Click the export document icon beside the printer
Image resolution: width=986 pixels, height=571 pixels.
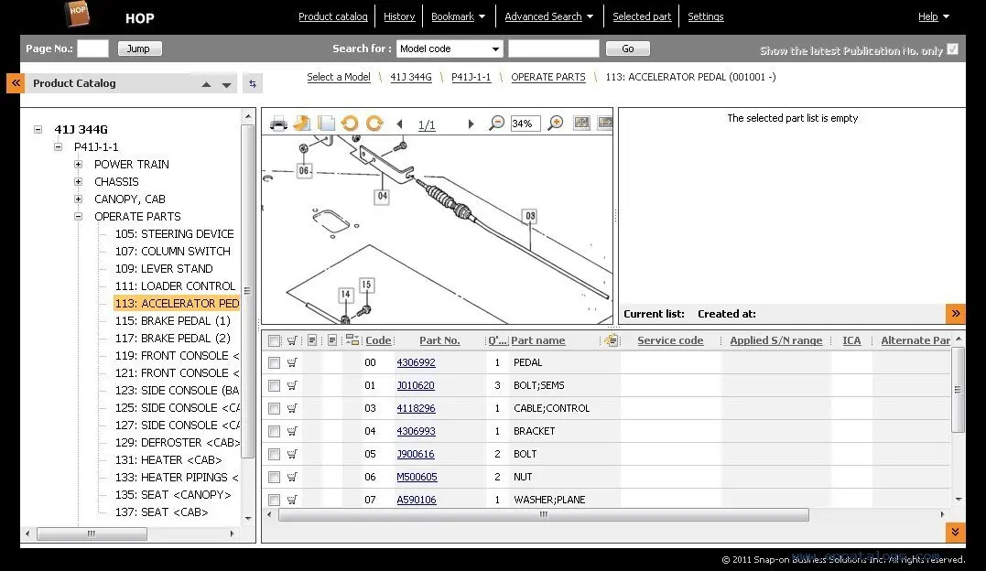pos(302,124)
